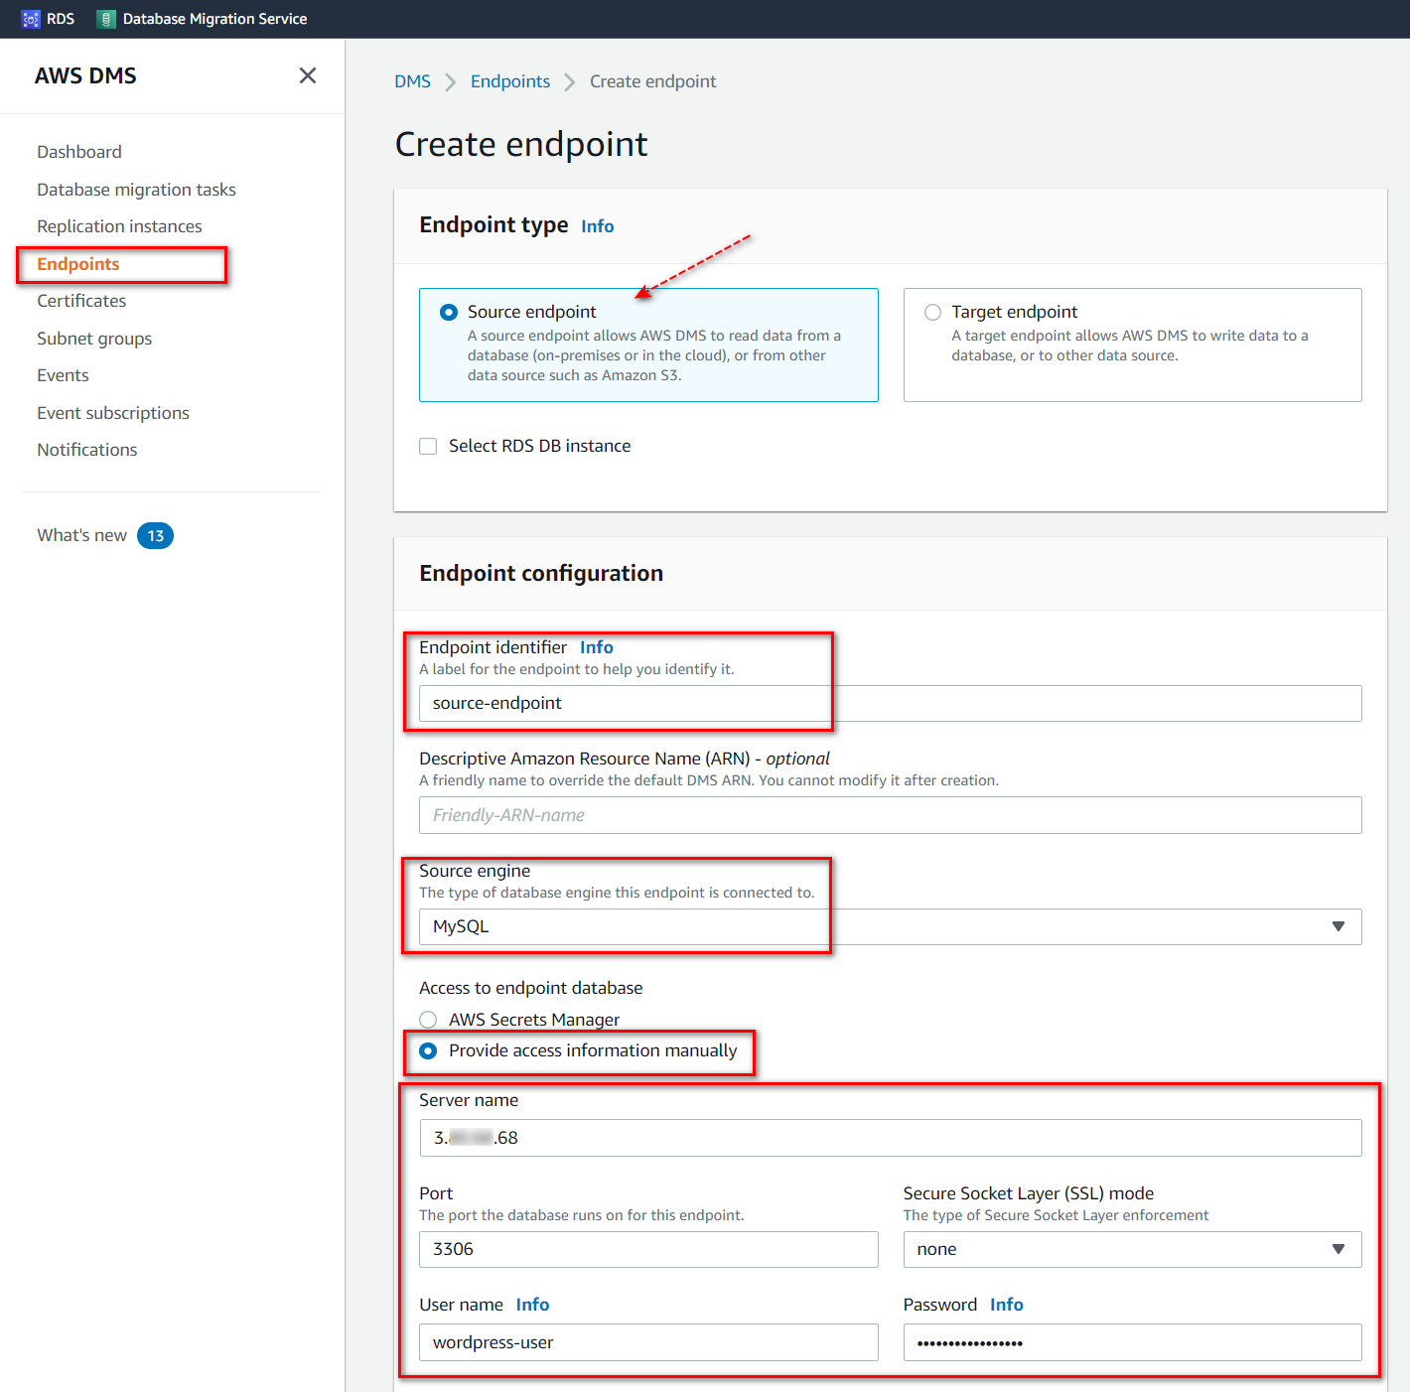1410x1392 pixels.
Task: Open Info link beside User name
Action: (x=532, y=1305)
